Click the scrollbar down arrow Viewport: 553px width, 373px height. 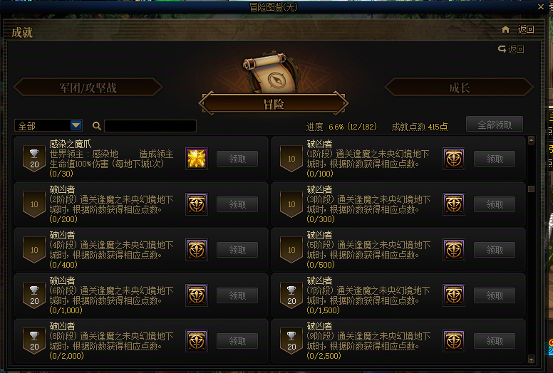pos(531,359)
